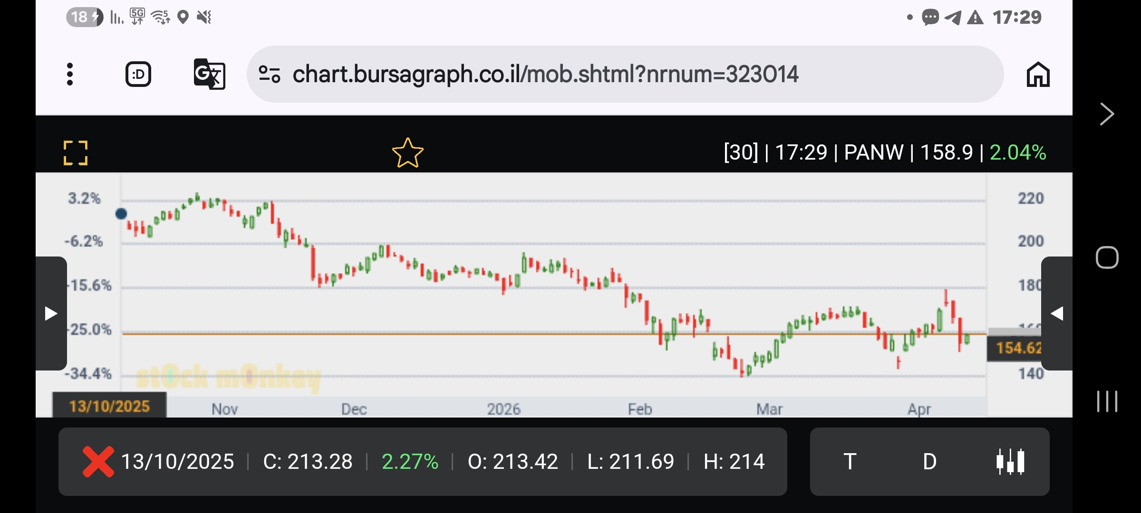Image resolution: width=1141 pixels, height=513 pixels.
Task: Tap the 154.62 price level label
Action: coord(1016,348)
